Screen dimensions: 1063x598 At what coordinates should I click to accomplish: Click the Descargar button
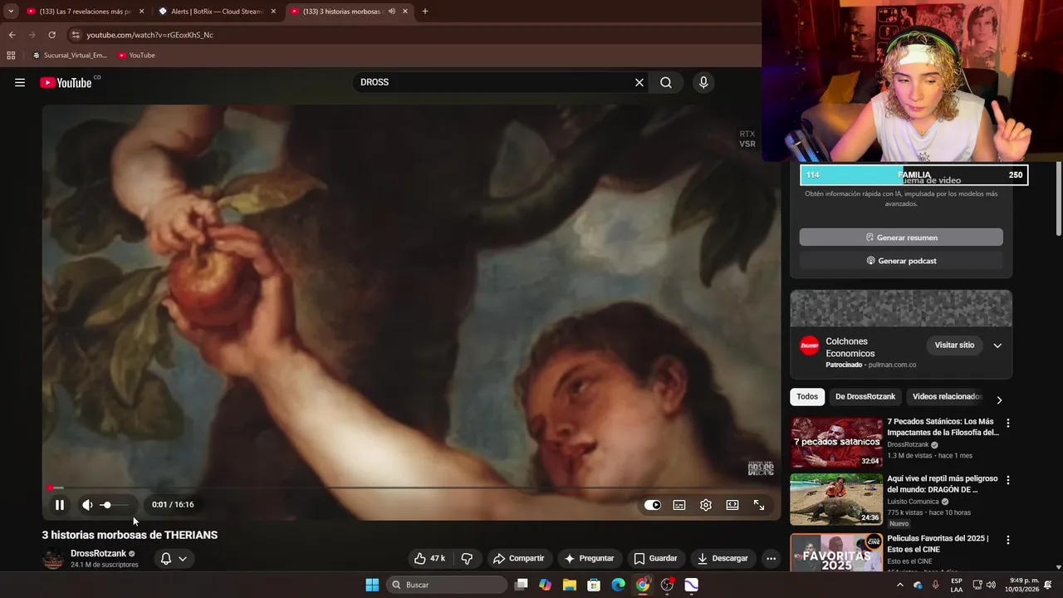(x=723, y=558)
